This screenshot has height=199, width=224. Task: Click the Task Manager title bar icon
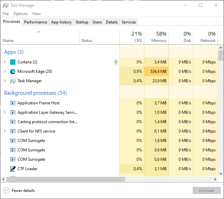click(6, 5)
